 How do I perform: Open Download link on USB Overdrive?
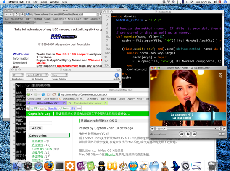(20, 63)
